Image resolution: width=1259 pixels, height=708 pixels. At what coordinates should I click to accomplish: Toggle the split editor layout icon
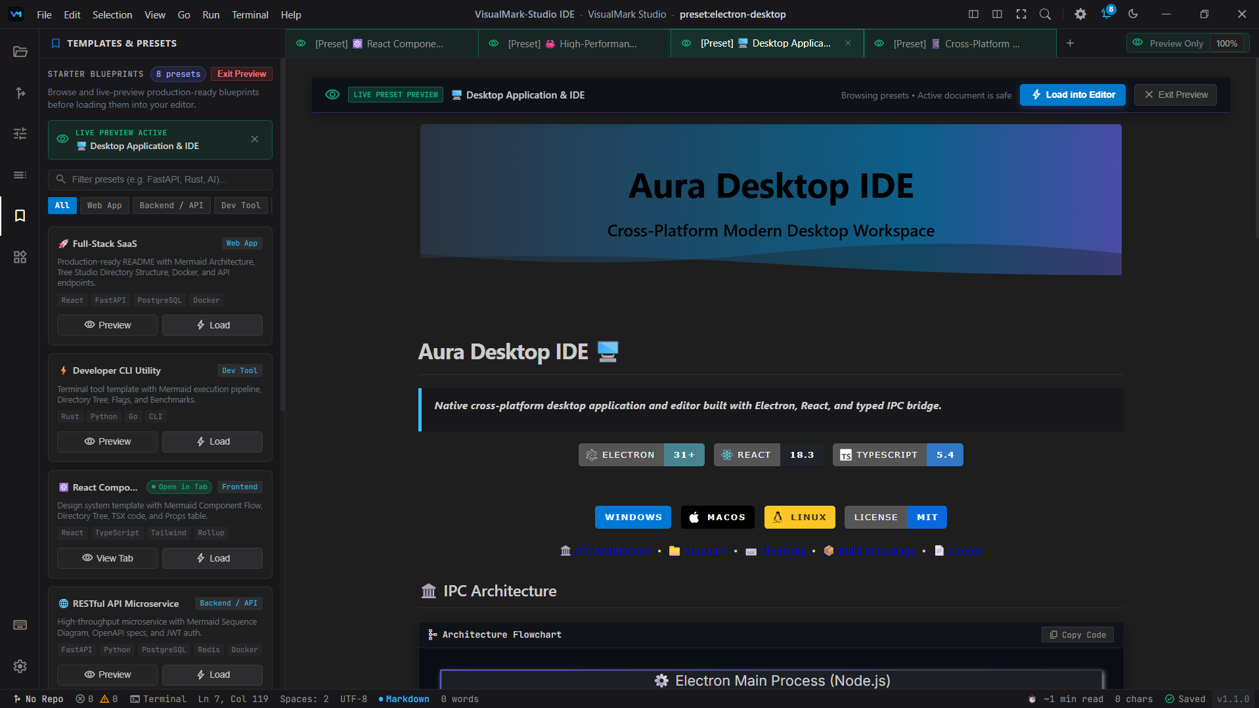pos(997,14)
